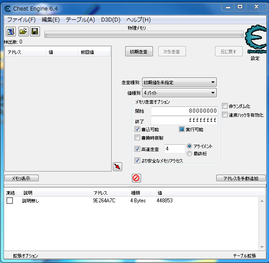This screenshot has width=269, height=263.
Task: Click the 凍結 column header
Action: tap(13, 193)
